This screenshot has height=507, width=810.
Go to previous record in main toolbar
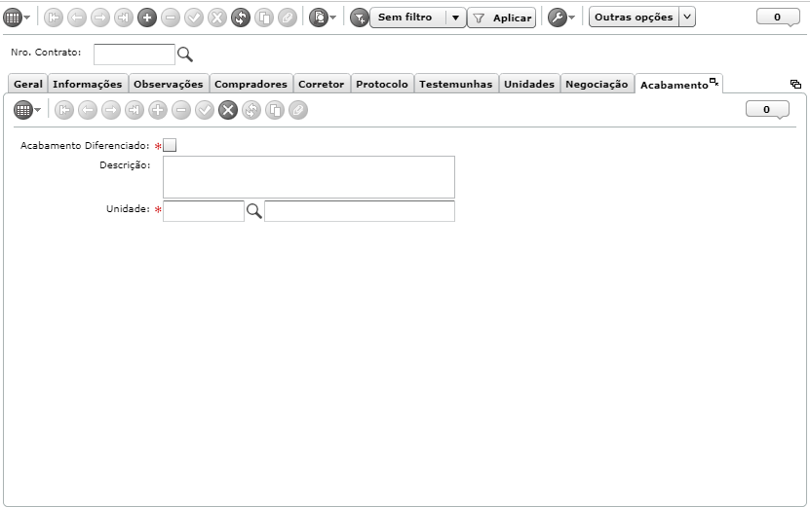[x=77, y=18]
